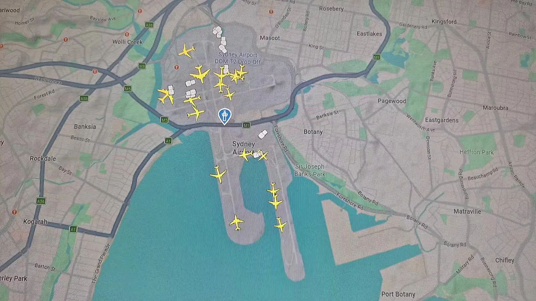
Task: Open the Sydney Airport DOM T2 Drop-Off label
Action: coord(238,58)
